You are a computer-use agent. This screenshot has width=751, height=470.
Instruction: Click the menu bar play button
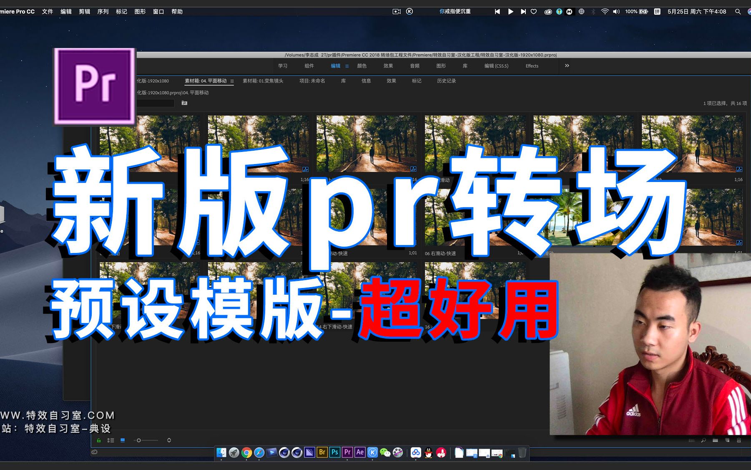point(510,12)
